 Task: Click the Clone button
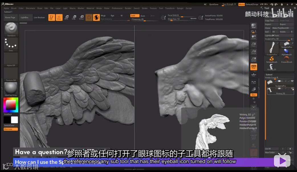pyautogui.click(x=268, y=28)
